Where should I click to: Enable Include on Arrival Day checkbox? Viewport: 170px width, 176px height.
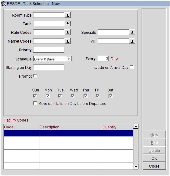click(132, 67)
